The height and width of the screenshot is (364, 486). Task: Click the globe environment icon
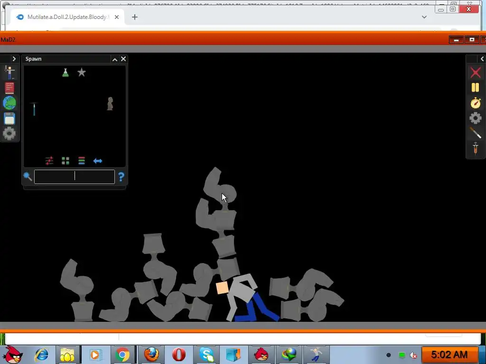9,103
